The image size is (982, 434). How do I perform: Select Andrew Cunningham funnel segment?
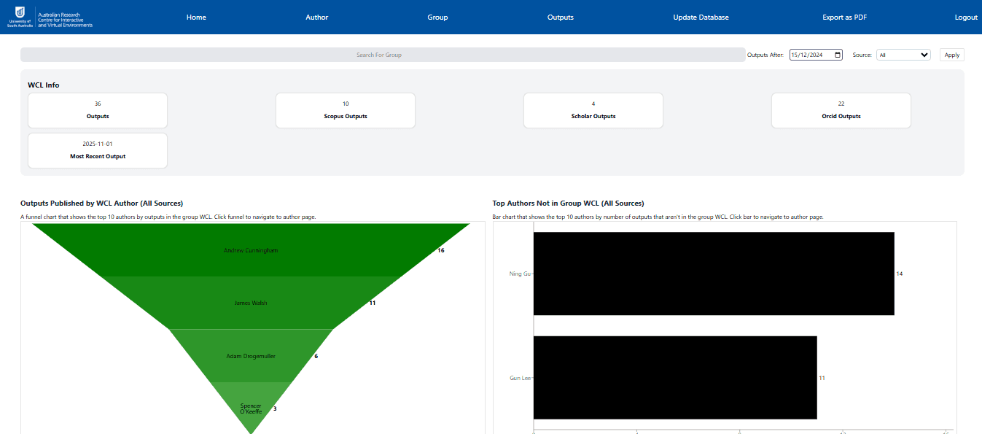click(x=251, y=250)
